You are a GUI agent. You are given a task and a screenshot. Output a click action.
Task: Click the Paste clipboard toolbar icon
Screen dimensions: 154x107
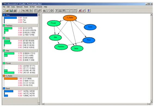(x=27, y=11)
